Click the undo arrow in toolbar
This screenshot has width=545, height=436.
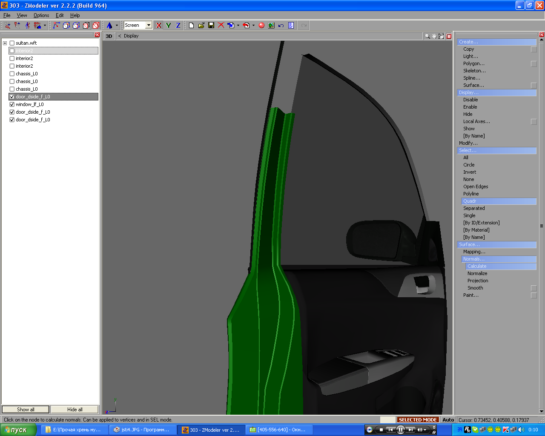pyautogui.click(x=281, y=26)
